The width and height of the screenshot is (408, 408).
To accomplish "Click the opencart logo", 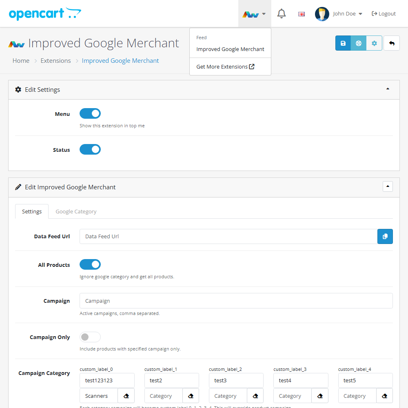I will [45, 13].
